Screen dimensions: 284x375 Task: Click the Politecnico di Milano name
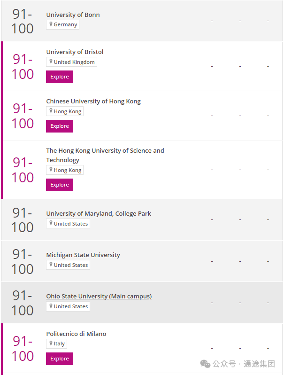[76, 334]
